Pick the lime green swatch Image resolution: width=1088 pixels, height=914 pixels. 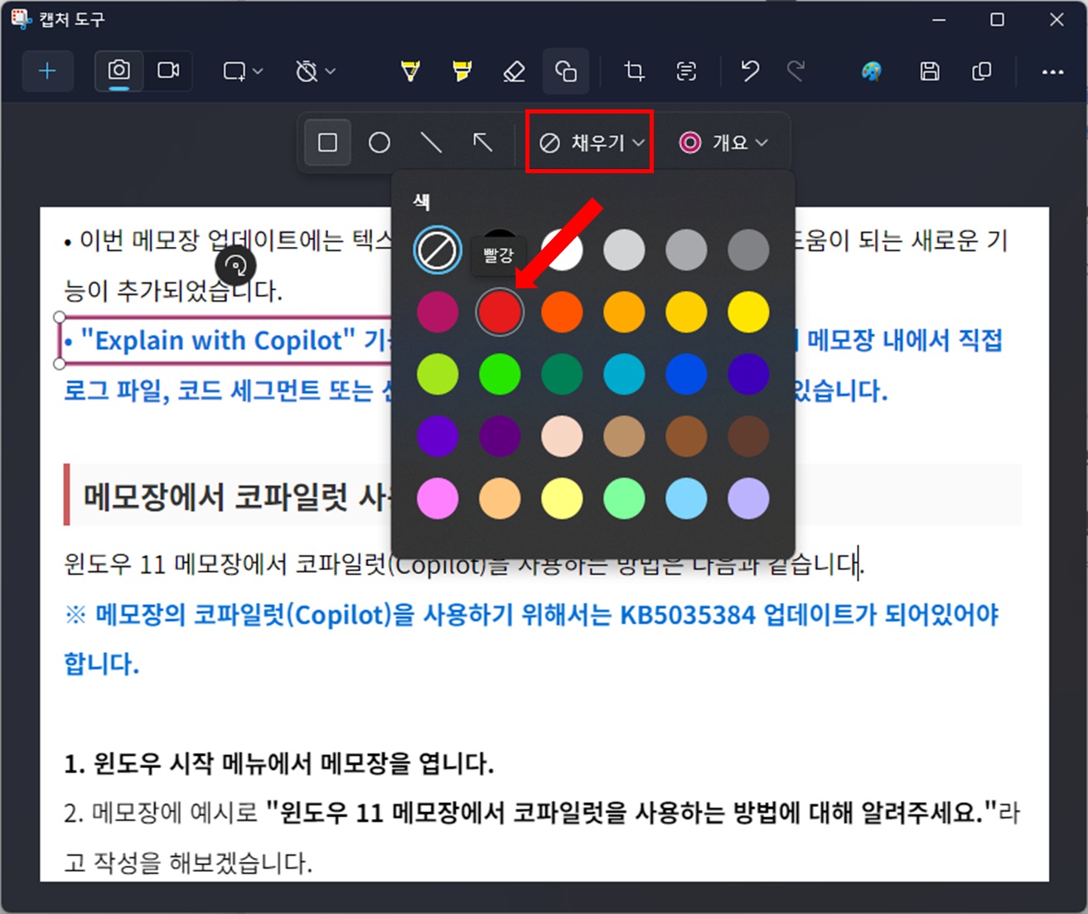438,375
